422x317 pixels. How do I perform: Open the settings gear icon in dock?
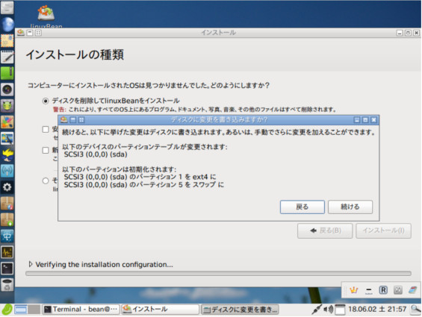point(7,187)
